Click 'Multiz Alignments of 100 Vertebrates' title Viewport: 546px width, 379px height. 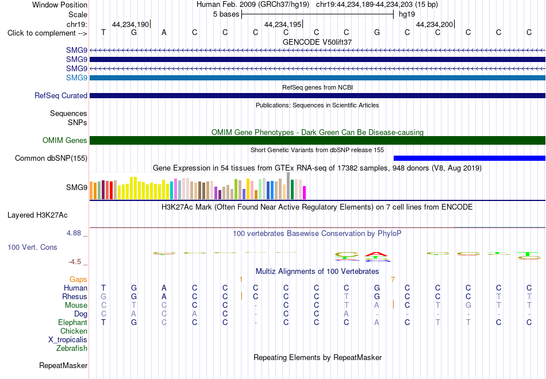tap(317, 271)
